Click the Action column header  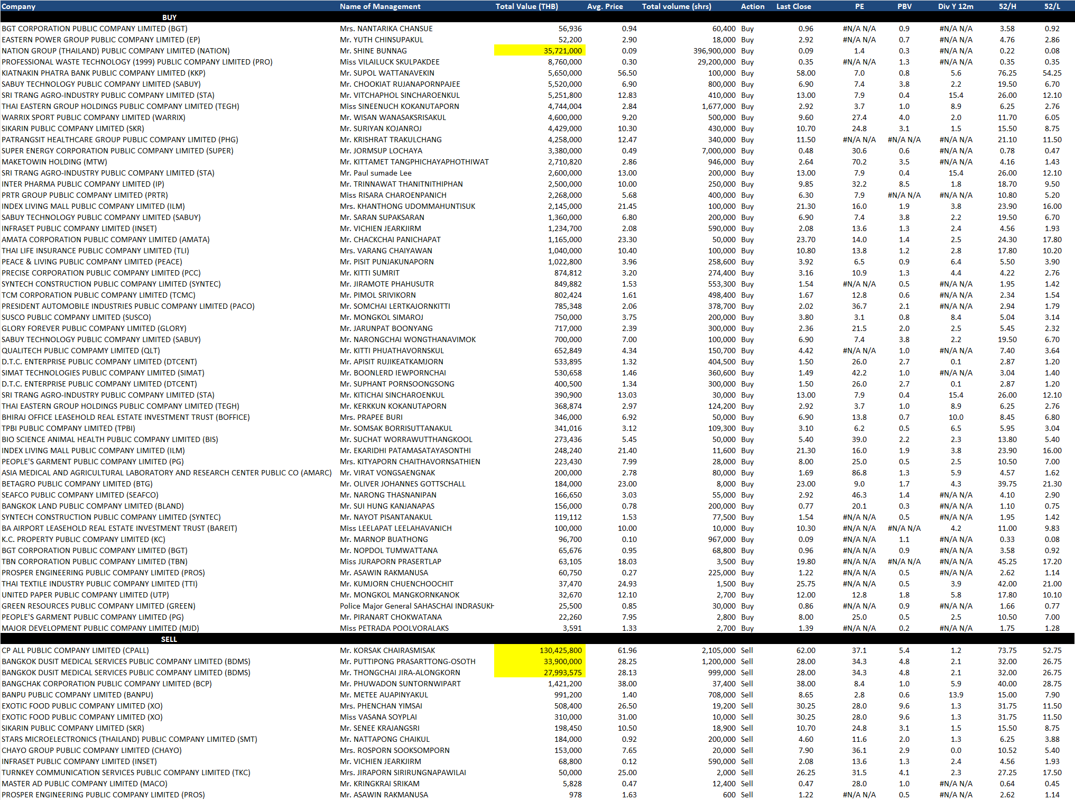click(753, 6)
